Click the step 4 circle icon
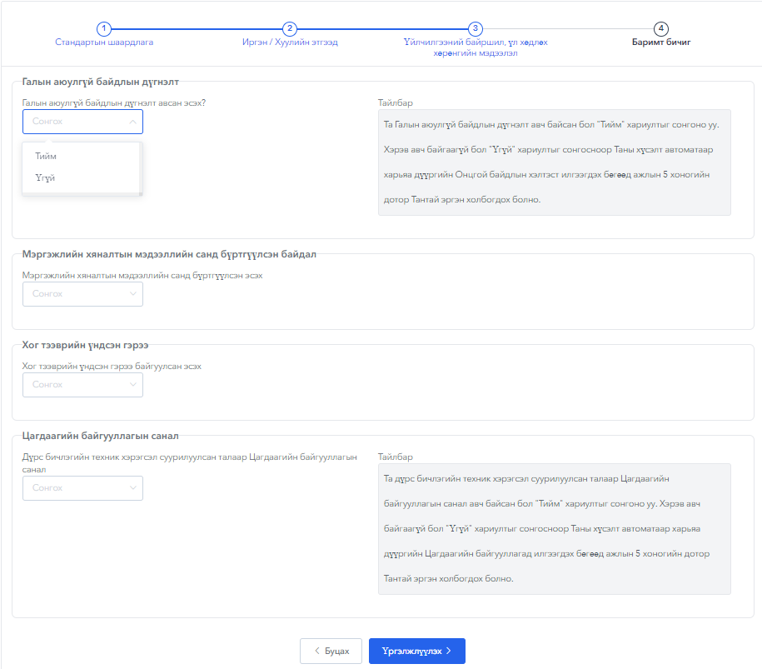The height and width of the screenshot is (669, 762). coord(661,29)
